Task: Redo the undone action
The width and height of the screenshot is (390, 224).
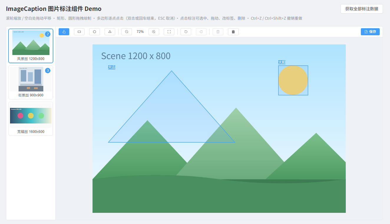Action: (201, 32)
